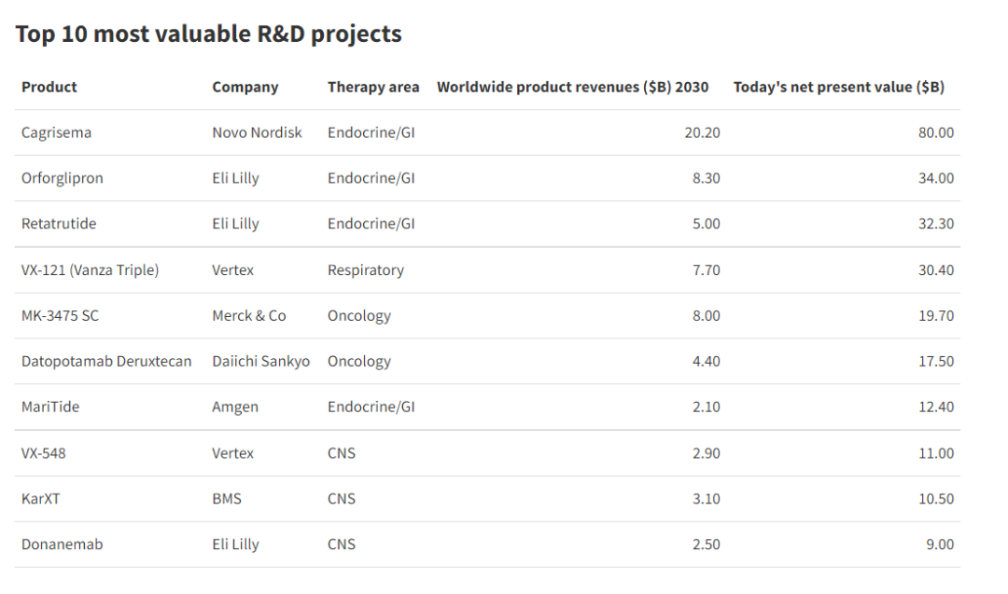The image size is (1008, 594).
Task: Sort by Worldwide product revenues 2030 header
Action: coord(572,87)
